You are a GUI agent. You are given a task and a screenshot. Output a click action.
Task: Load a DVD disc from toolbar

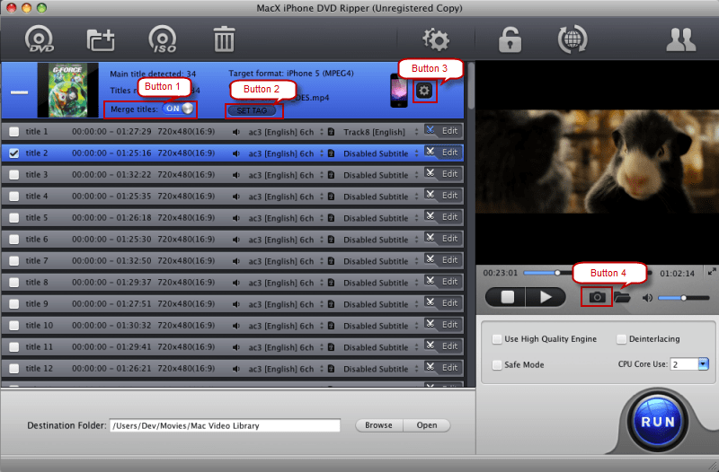39,39
